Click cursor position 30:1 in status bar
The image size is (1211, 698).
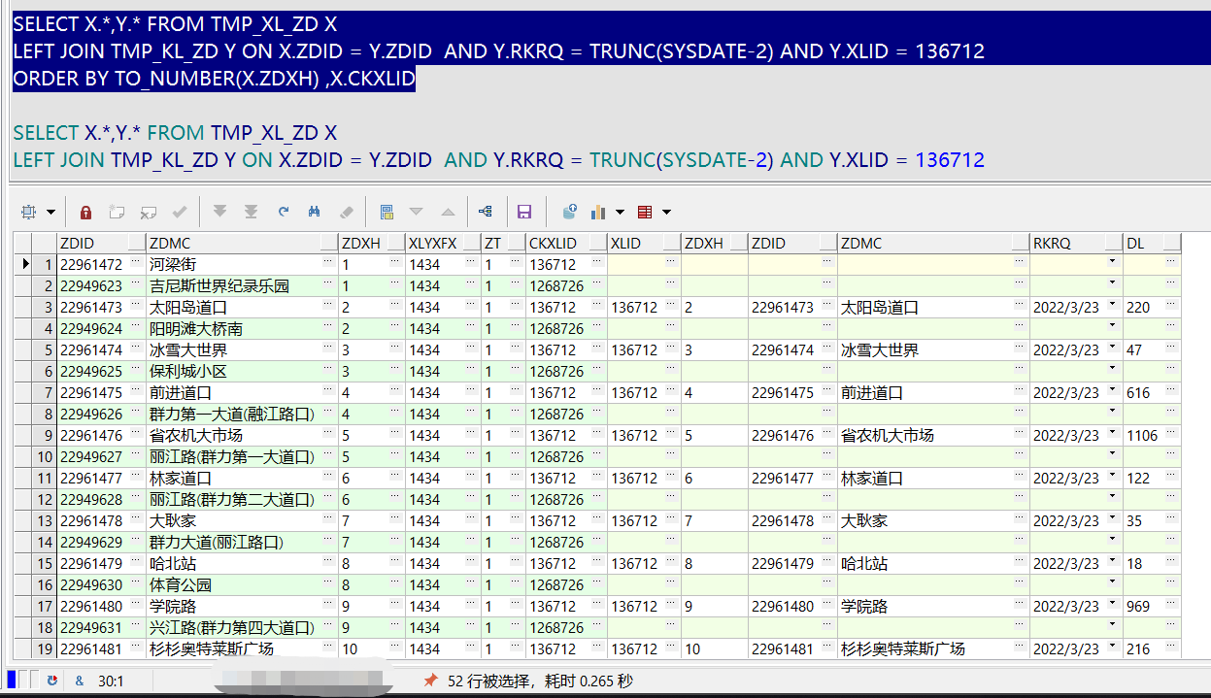[111, 681]
